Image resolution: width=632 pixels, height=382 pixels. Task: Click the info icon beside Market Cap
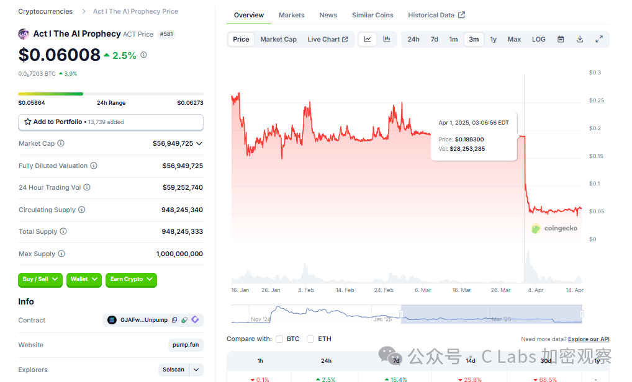61,143
